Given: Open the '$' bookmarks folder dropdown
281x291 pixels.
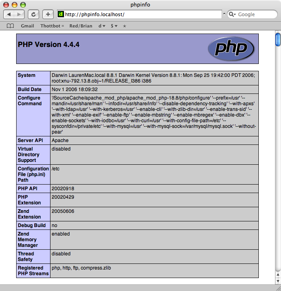Looking at the screenshot, I should tap(114, 26).
